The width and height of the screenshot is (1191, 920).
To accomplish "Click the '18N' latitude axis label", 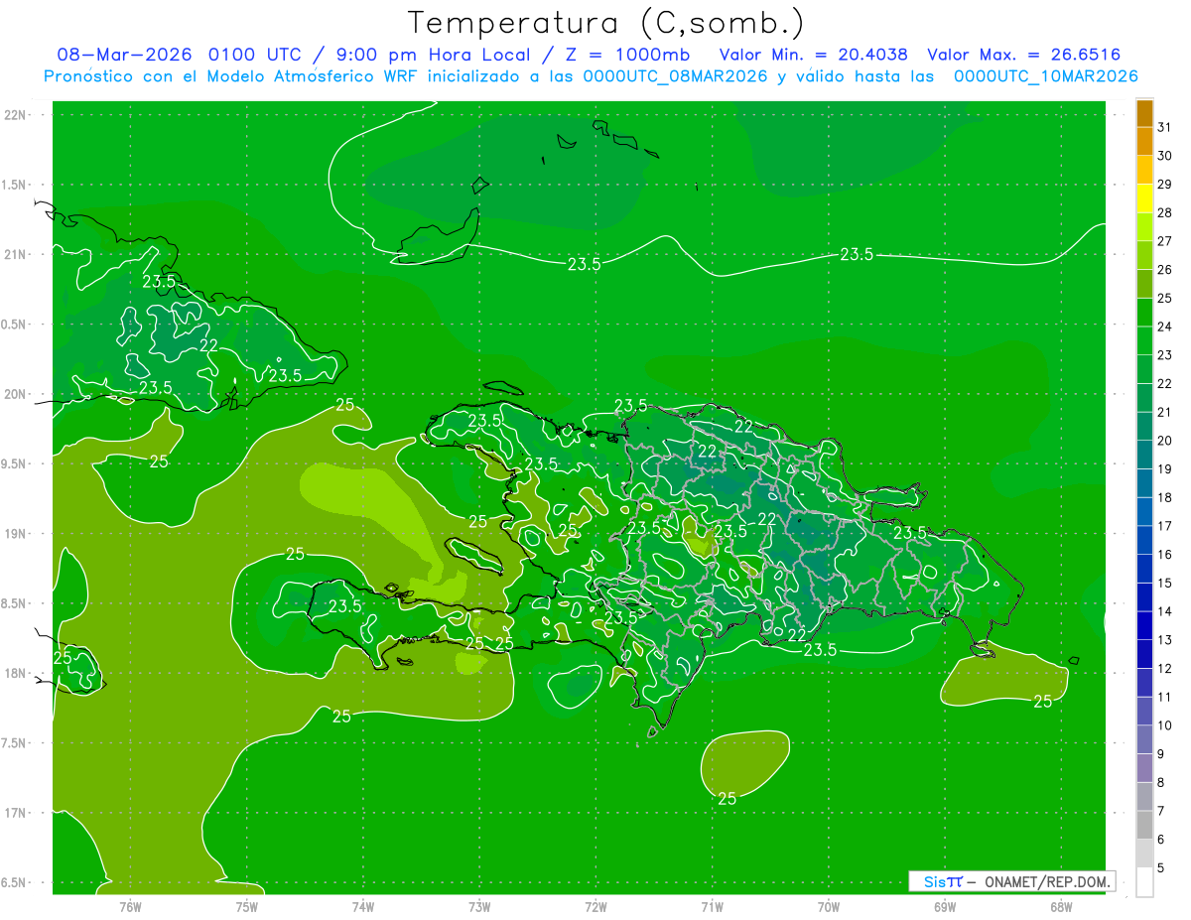I will pyautogui.click(x=16, y=674).
